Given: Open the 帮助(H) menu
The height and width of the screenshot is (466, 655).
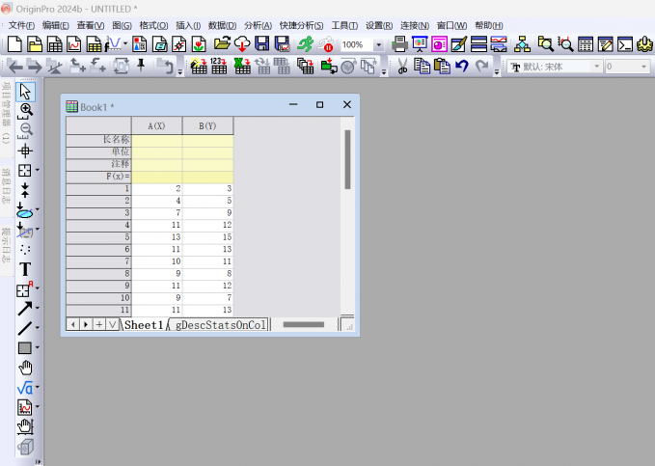Looking at the screenshot, I should 489,25.
